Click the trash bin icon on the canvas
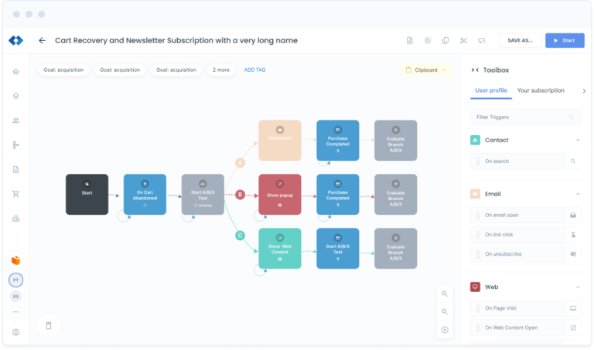Image resolution: width=594 pixels, height=350 pixels. coord(49,325)
